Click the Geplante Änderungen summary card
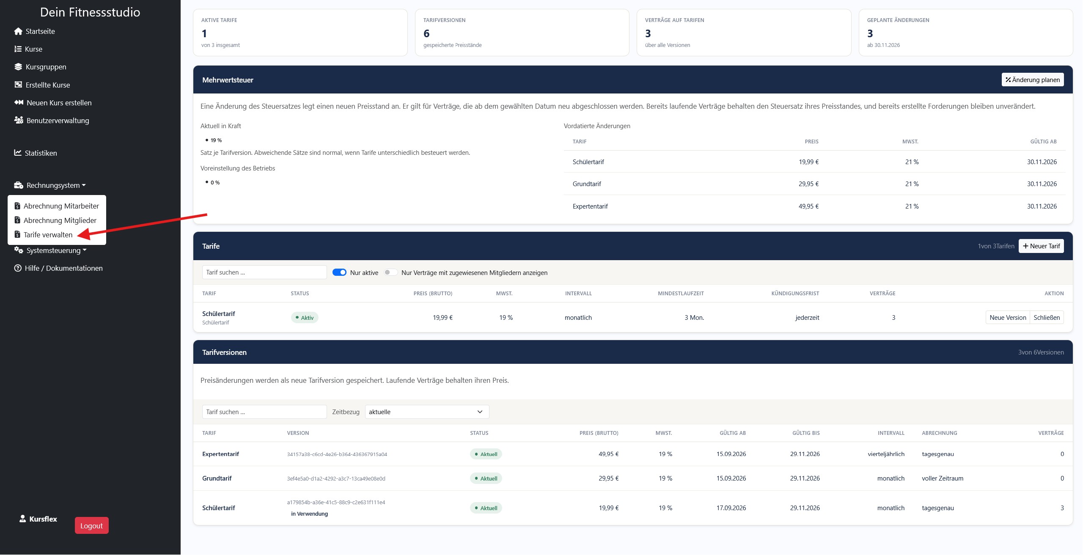This screenshot has height=555, width=1083. 965,33
